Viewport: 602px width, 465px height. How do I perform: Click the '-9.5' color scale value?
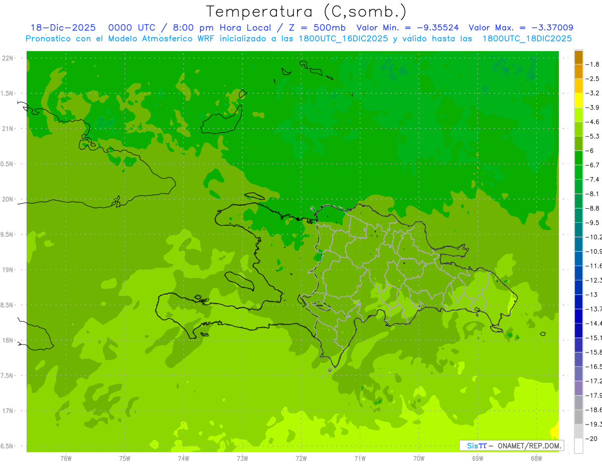point(593,223)
